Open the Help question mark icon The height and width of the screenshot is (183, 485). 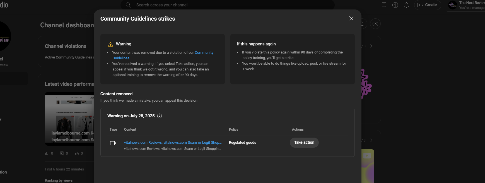tap(395, 5)
